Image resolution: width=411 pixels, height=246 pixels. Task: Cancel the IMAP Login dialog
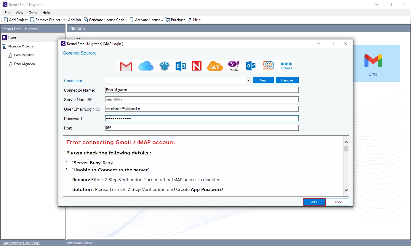pyautogui.click(x=338, y=202)
